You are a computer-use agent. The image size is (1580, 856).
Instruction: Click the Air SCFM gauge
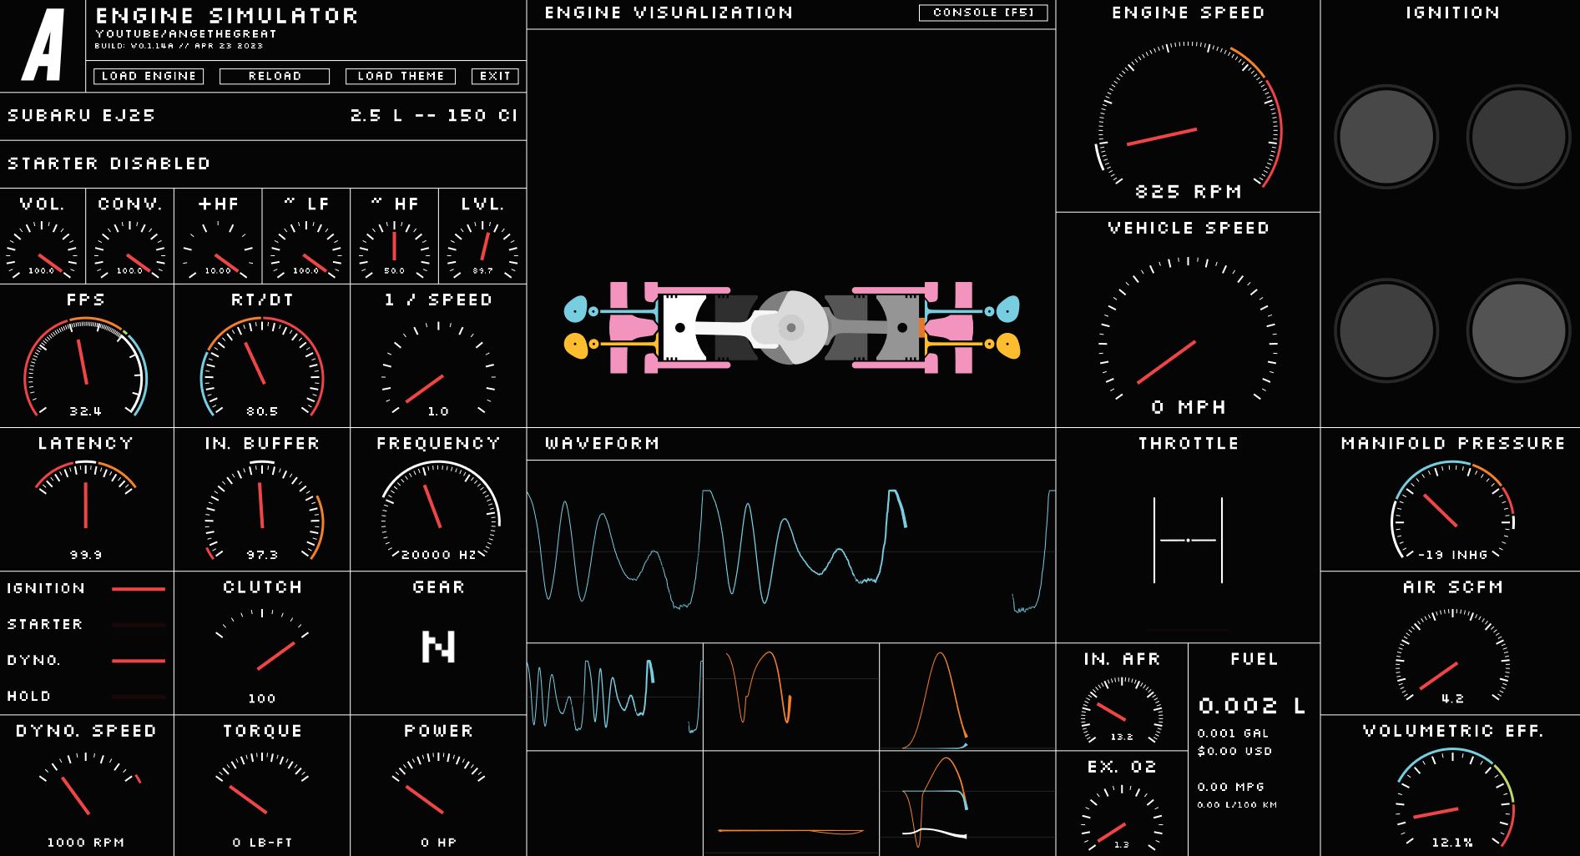pyautogui.click(x=1451, y=655)
